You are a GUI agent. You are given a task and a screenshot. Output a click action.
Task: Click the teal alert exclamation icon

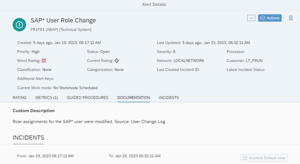tap(20, 25)
